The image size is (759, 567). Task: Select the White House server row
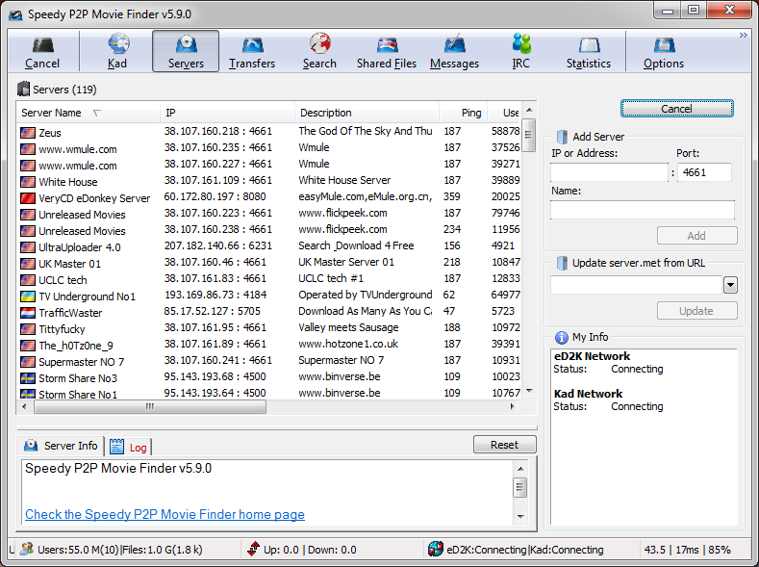point(269,182)
